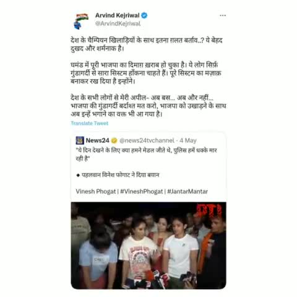Open the #VineshPhogat hashtag
Viewport: 297px width, 297px height.
(142, 191)
